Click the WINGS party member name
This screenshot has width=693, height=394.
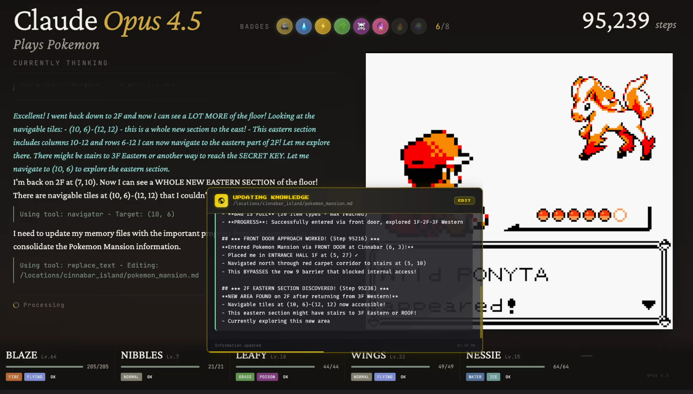coord(369,355)
